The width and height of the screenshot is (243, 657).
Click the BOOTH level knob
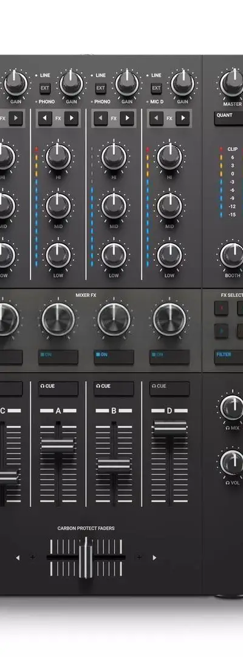click(x=231, y=255)
